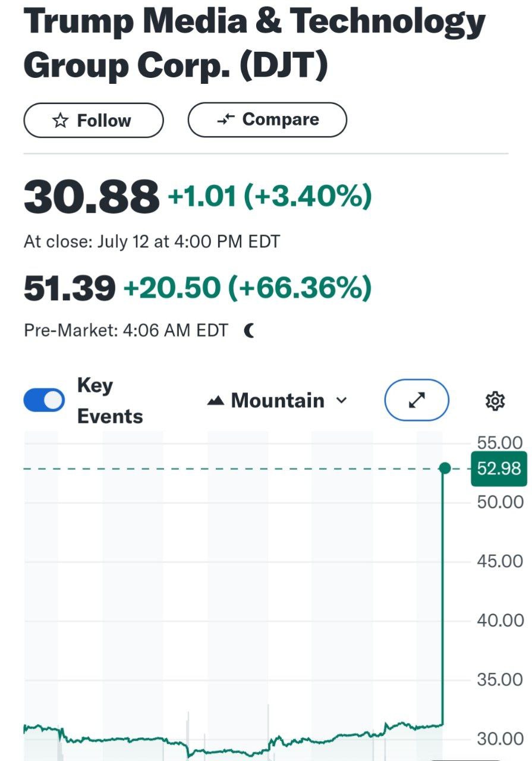Click the 52.98 current price tag
Screen dimensions: 532x761
tap(499, 469)
